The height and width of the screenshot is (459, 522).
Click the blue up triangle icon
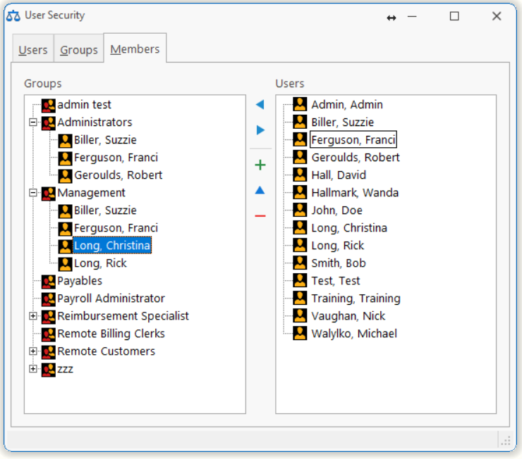coord(260,190)
